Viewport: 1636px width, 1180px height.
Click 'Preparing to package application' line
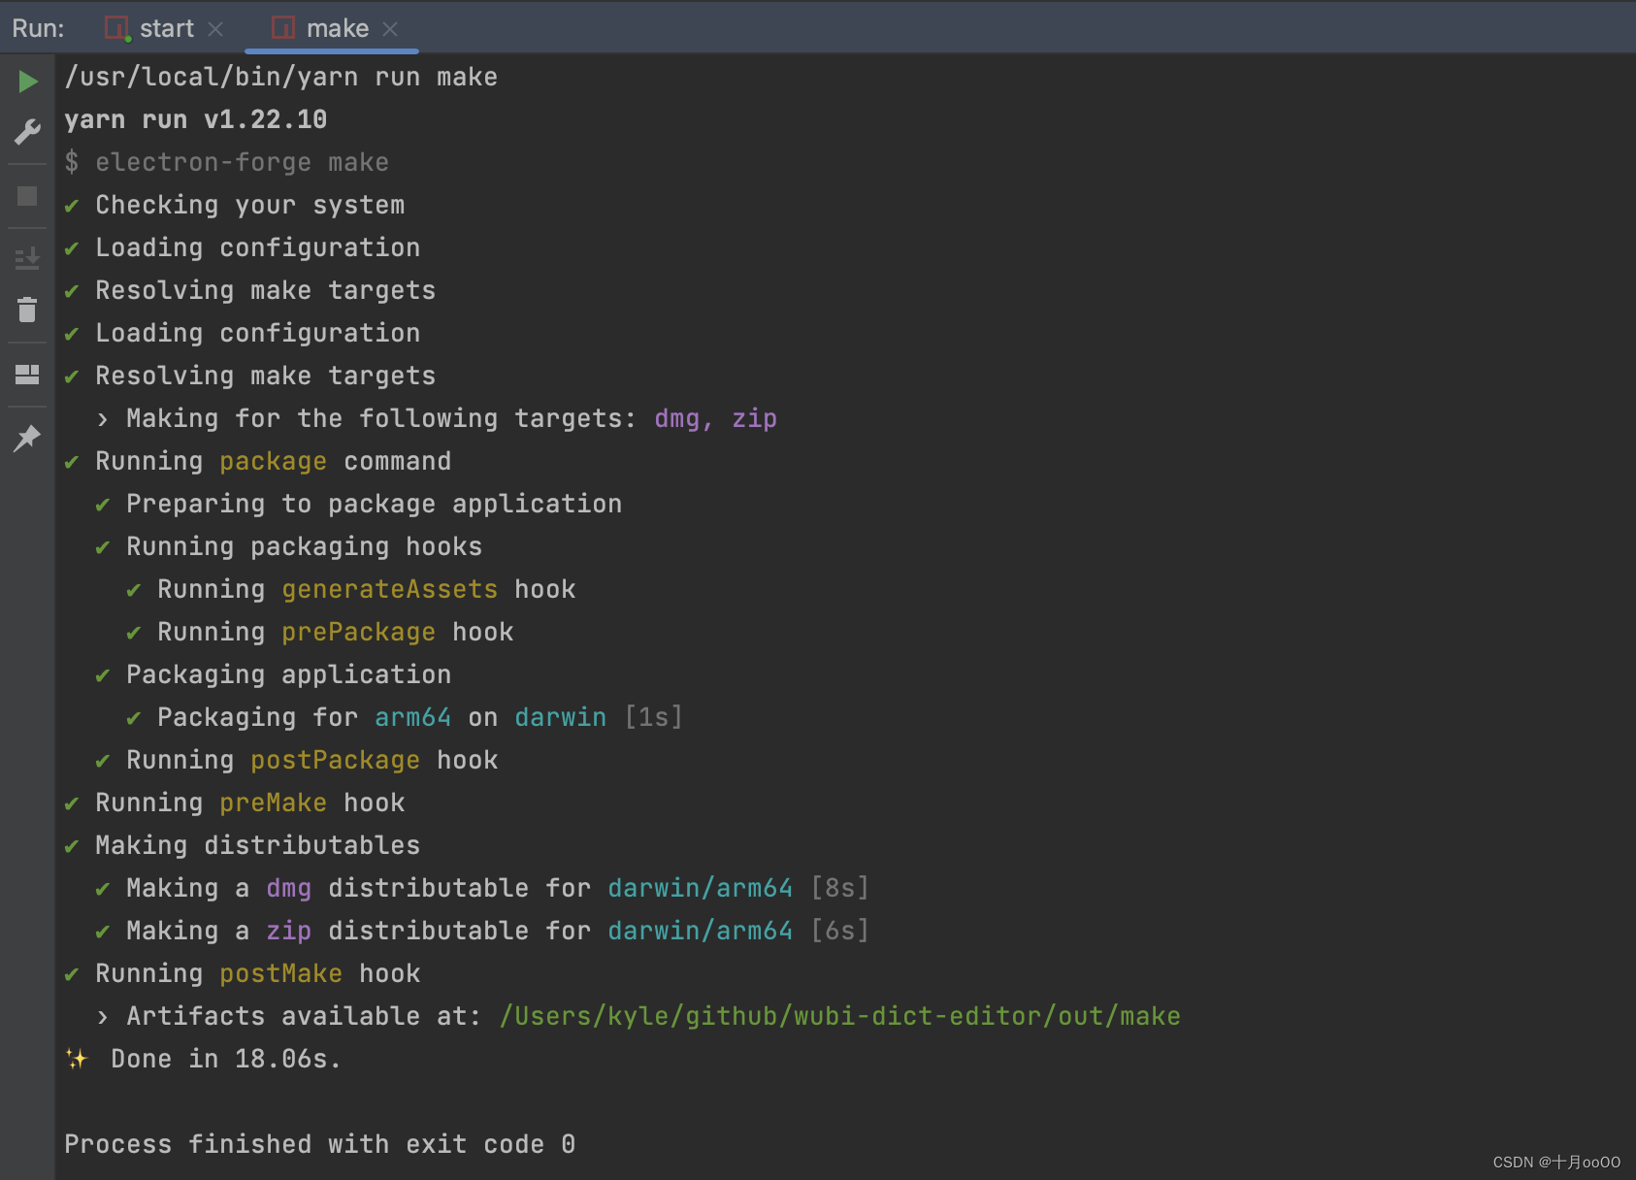pos(358,504)
